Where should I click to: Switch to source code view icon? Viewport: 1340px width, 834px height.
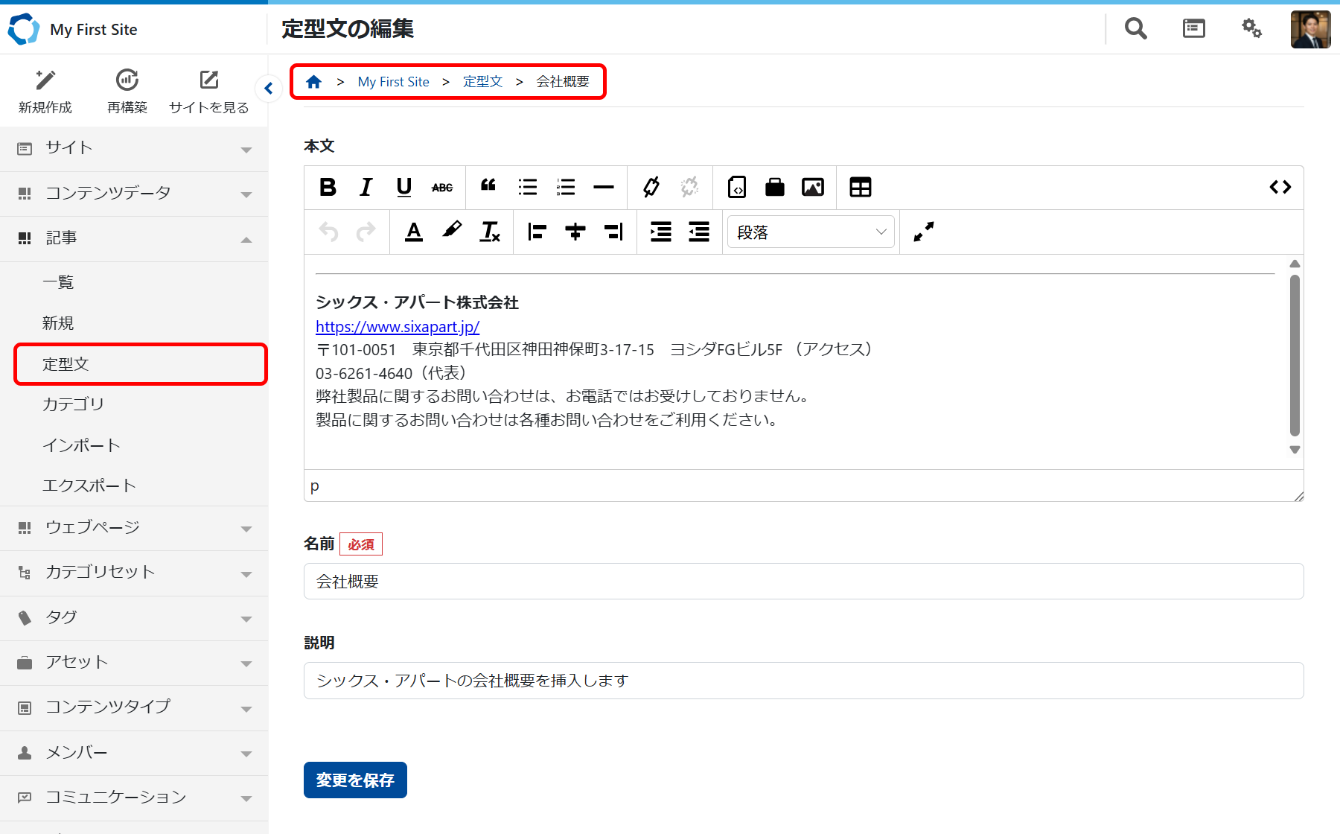point(1280,188)
